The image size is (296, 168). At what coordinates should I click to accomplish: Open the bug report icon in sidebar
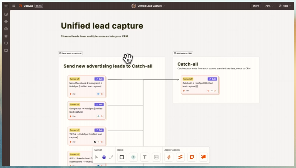(6, 29)
